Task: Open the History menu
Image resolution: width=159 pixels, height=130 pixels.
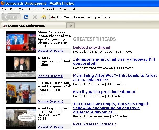Action: [x=34, y=9]
